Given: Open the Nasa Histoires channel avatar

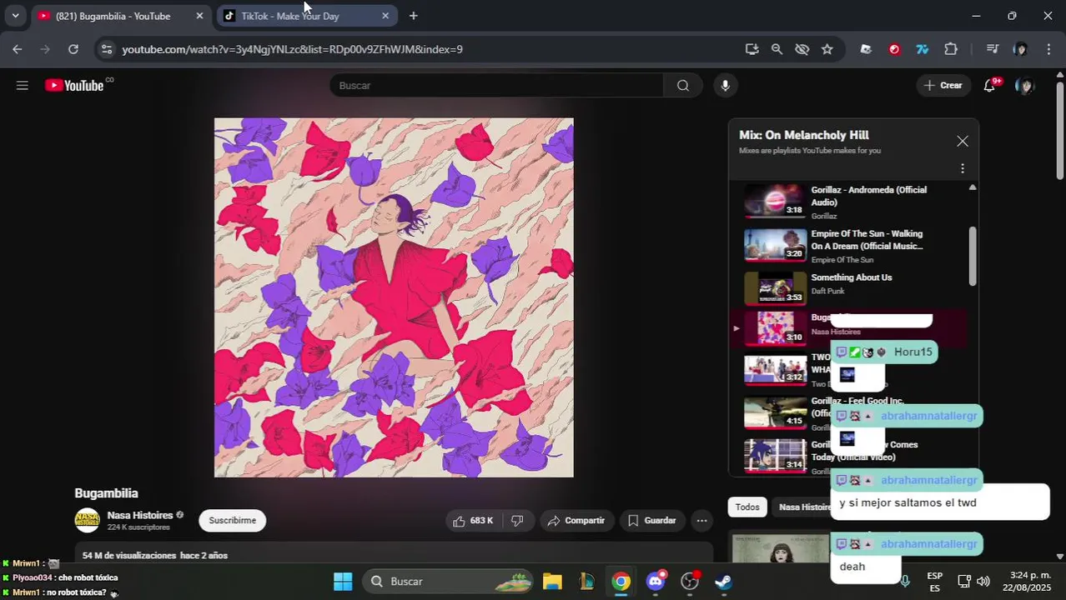Looking at the screenshot, I should 88,521.
